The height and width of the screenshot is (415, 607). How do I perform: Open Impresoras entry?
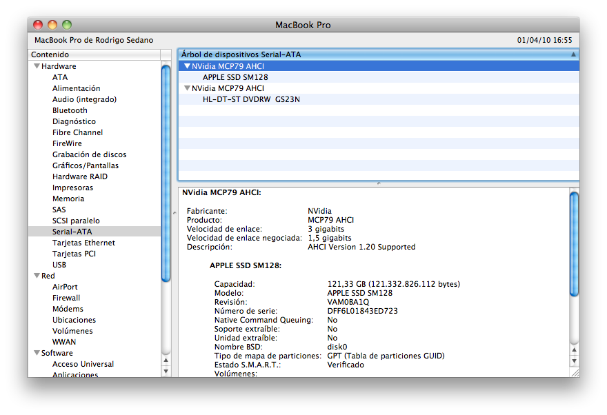coord(73,188)
